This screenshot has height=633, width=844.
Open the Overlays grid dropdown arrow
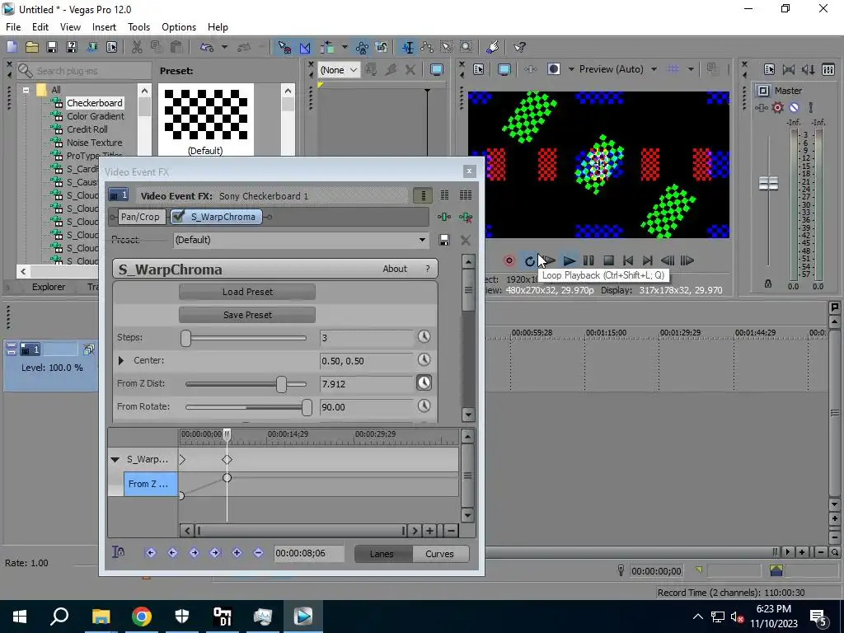(x=691, y=69)
